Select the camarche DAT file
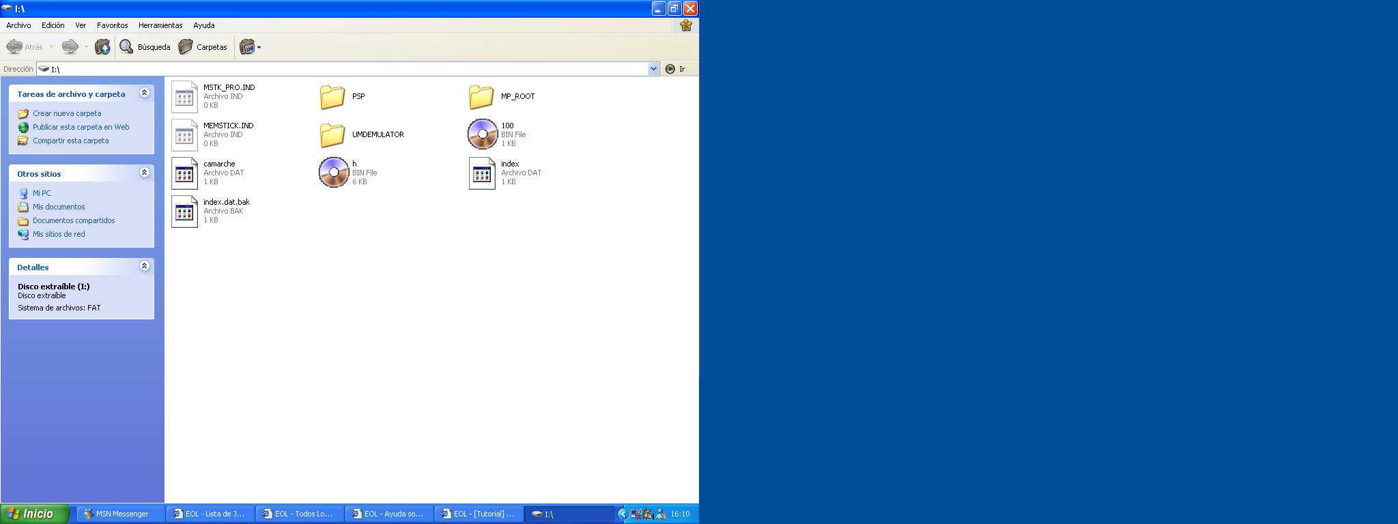1398x524 pixels. point(208,173)
